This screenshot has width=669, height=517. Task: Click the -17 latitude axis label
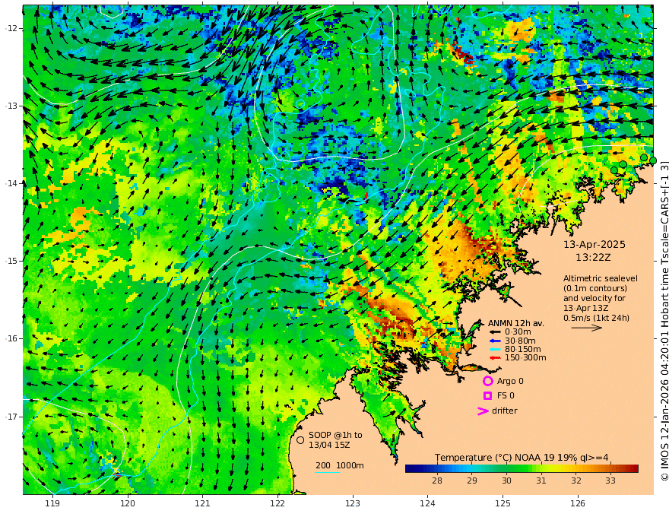[11, 417]
